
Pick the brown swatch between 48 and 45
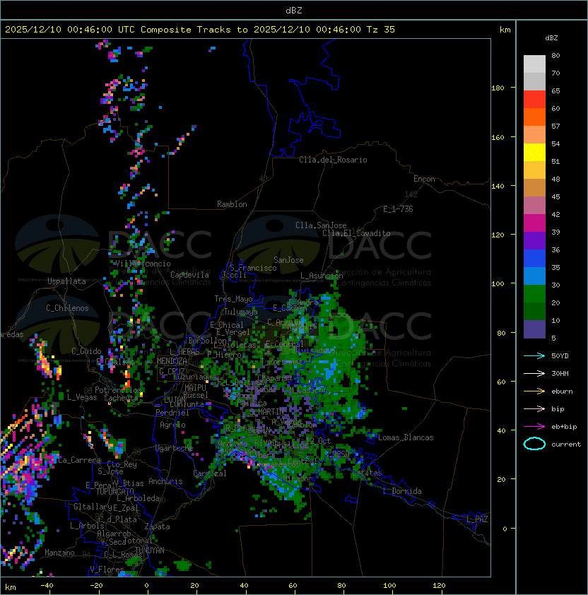coord(534,187)
